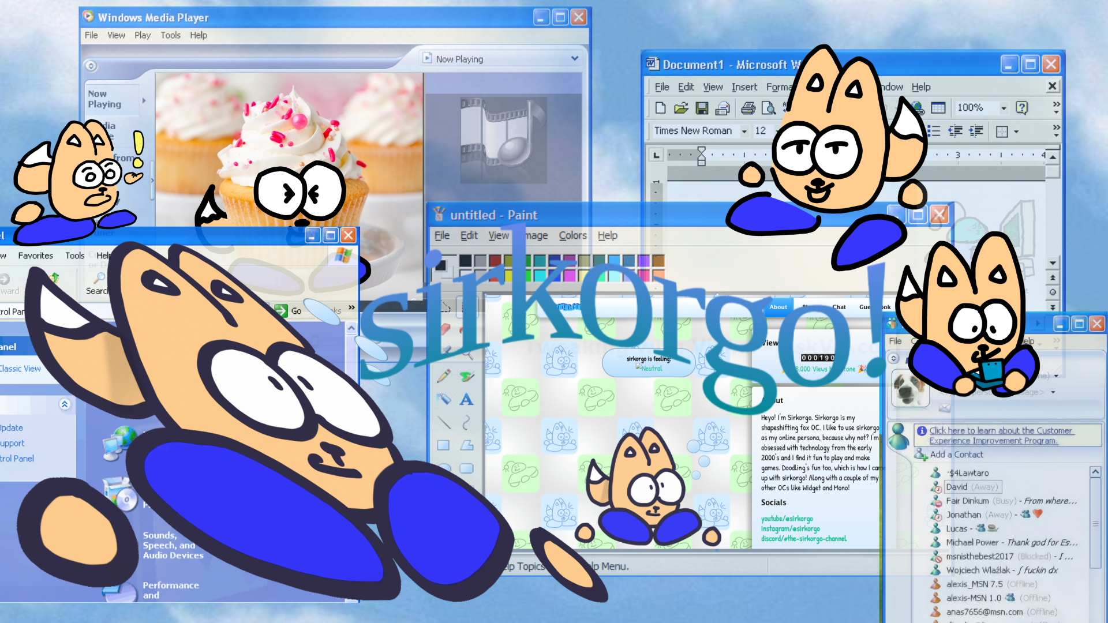The width and height of the screenshot is (1108, 623).
Task: Open the 100% zoom dropdown in Word
Action: point(1004,108)
